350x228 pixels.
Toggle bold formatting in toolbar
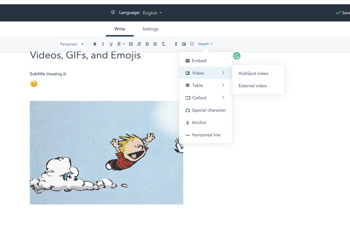(x=95, y=44)
